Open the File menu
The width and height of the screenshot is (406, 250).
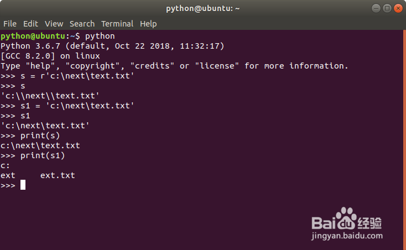click(10, 24)
